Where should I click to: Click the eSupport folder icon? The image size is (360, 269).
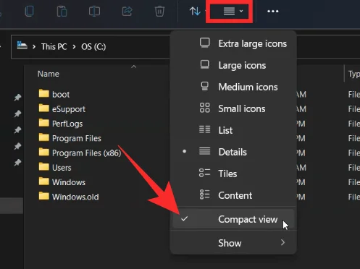click(44, 108)
